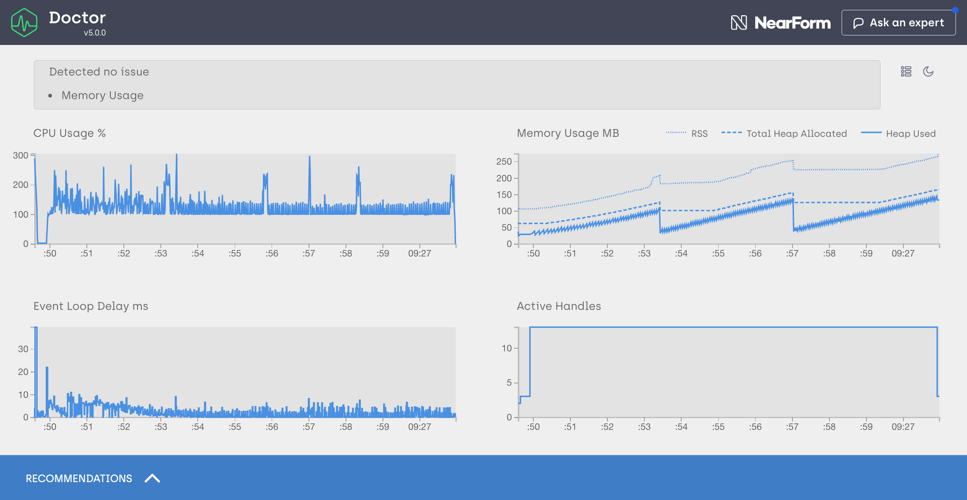Click the Active Handles chart title
Image resolution: width=967 pixels, height=500 pixels.
coord(559,306)
